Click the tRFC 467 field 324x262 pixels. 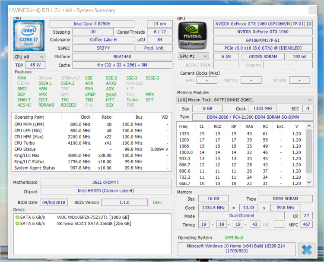(307, 224)
